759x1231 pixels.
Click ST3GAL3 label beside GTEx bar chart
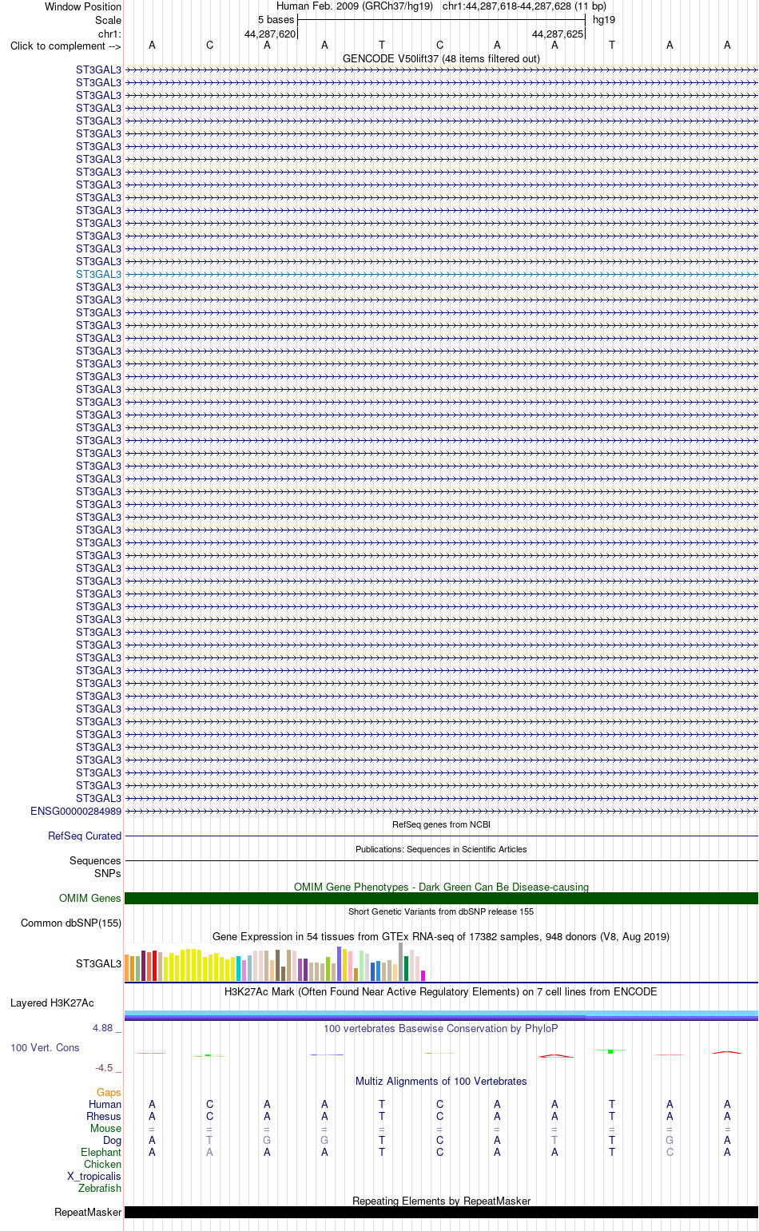pyautogui.click(x=98, y=963)
